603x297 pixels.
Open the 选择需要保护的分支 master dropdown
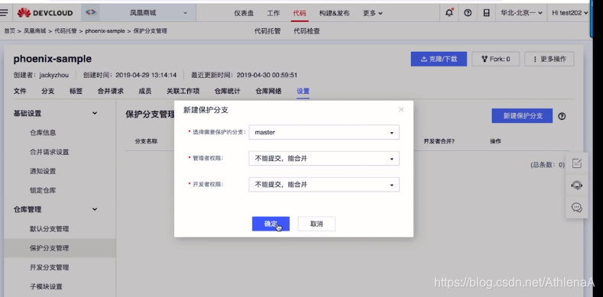click(x=324, y=132)
